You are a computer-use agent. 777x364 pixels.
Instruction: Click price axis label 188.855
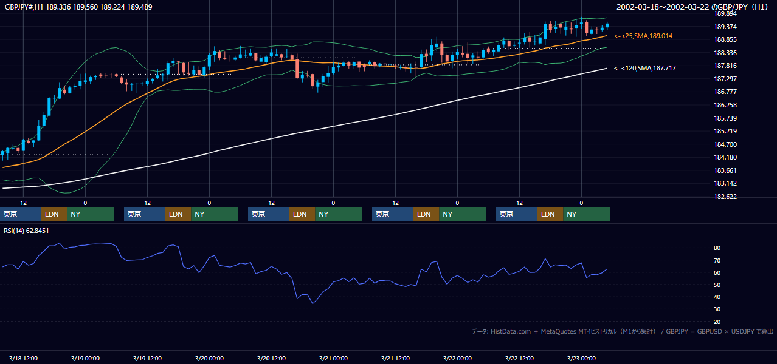725,40
